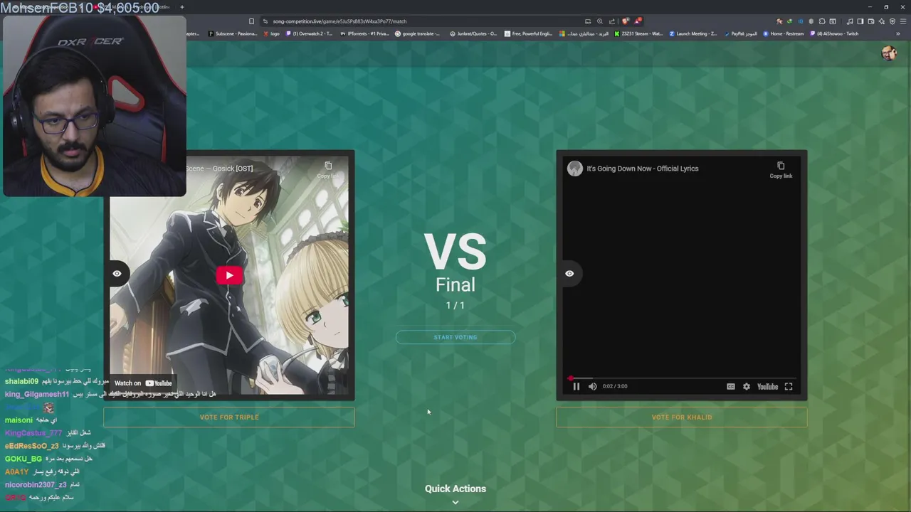Open the IPTorrents bookmark
The height and width of the screenshot is (512, 911).
[364, 33]
